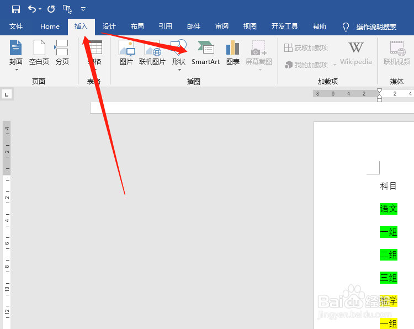Insert online pictures via 联机图片

click(x=152, y=52)
